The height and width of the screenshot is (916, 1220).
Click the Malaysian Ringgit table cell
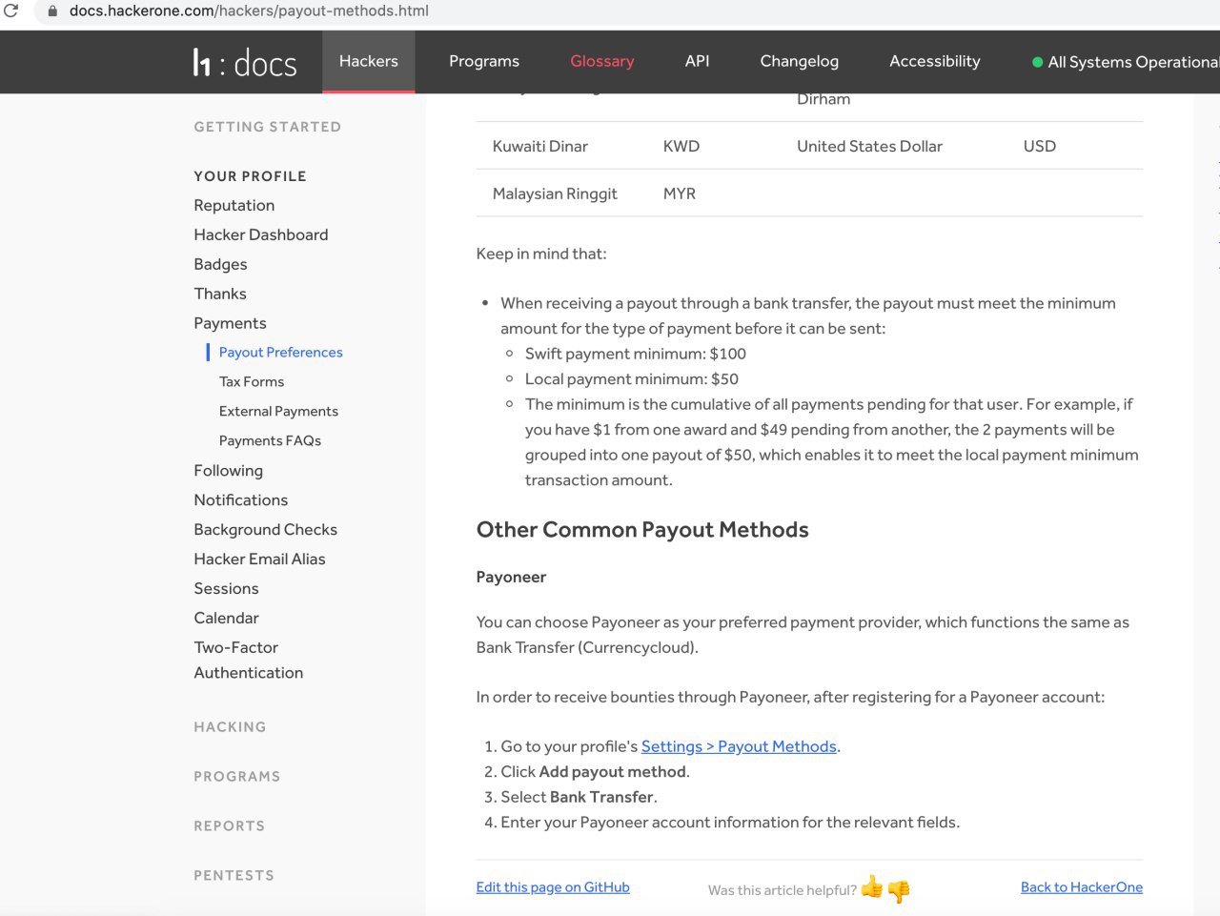click(x=555, y=193)
